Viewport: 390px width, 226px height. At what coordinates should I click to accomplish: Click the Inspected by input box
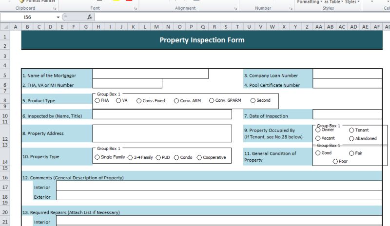point(162,114)
